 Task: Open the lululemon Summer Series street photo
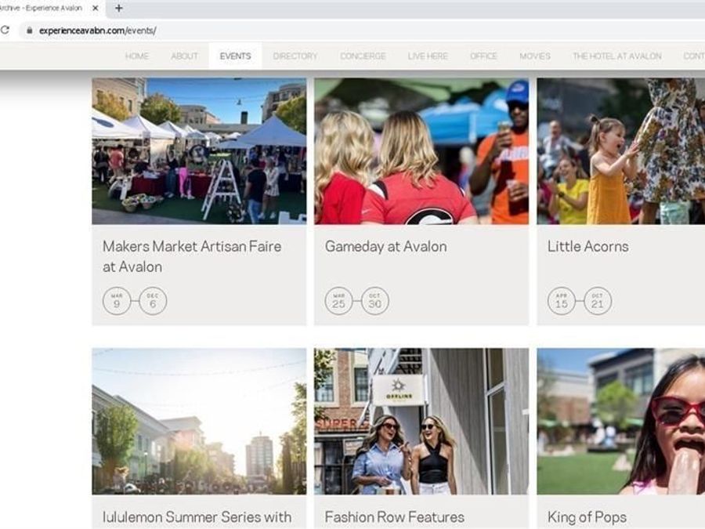coord(199,421)
